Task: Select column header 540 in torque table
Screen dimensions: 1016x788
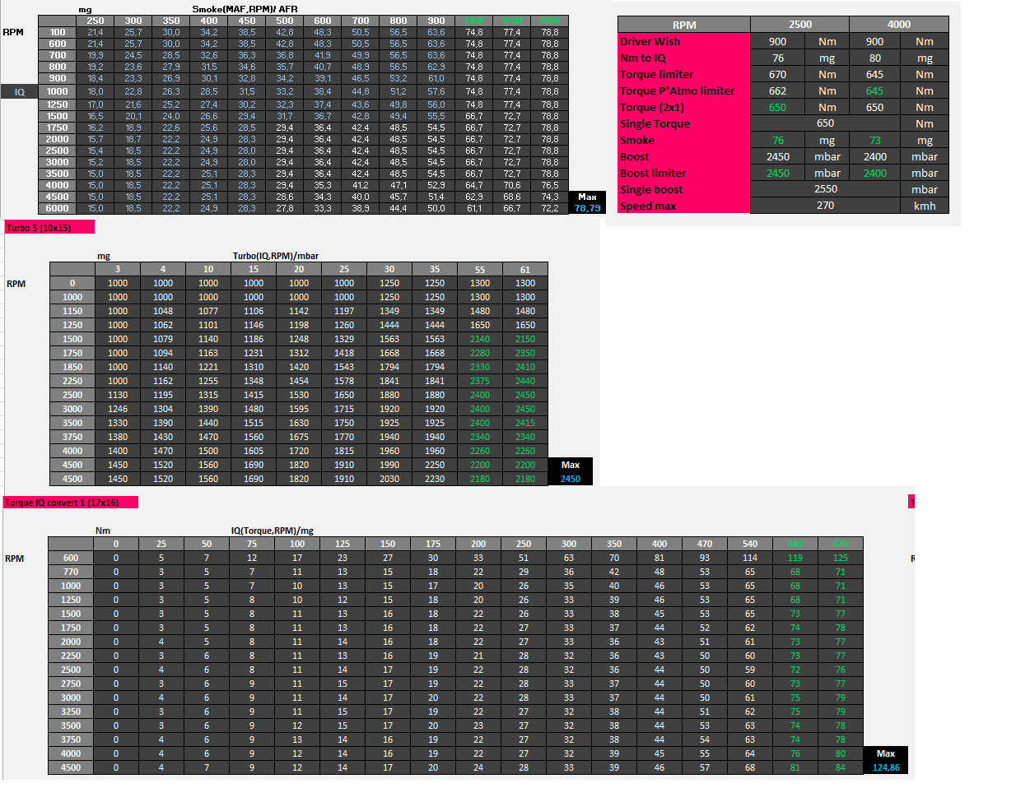Action: tap(749, 544)
